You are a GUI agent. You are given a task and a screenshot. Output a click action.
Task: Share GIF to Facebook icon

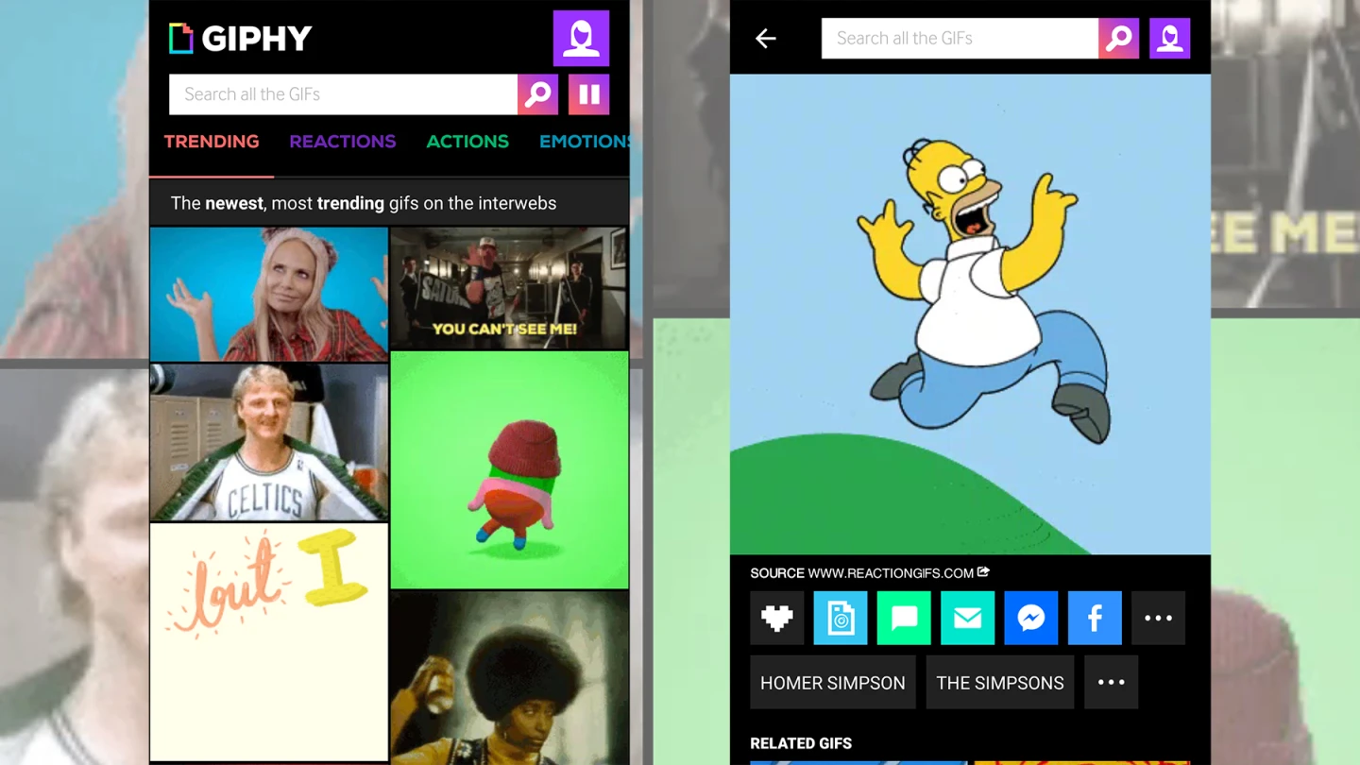coord(1095,618)
